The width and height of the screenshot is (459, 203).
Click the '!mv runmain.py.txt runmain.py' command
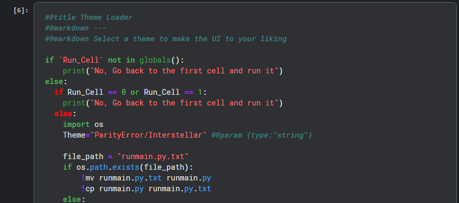pos(146,178)
